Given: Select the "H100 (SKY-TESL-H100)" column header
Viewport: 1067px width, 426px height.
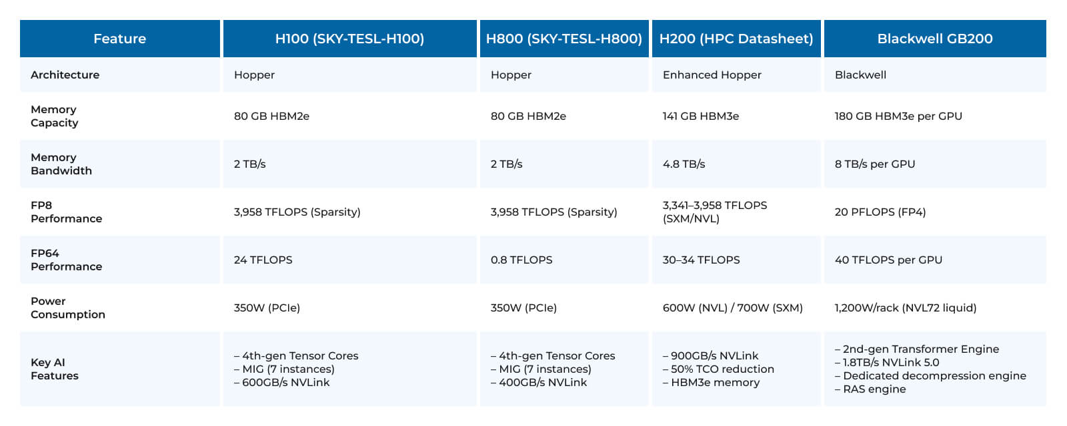Looking at the screenshot, I should coord(350,39).
